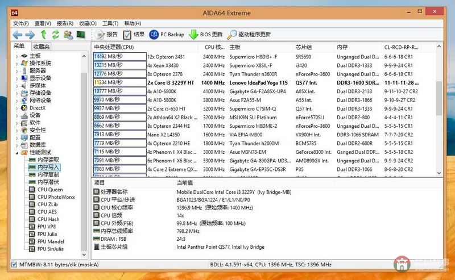The width and height of the screenshot is (455, 280).
Task: Open the 帮助(H) menu
Action: click(x=133, y=23)
